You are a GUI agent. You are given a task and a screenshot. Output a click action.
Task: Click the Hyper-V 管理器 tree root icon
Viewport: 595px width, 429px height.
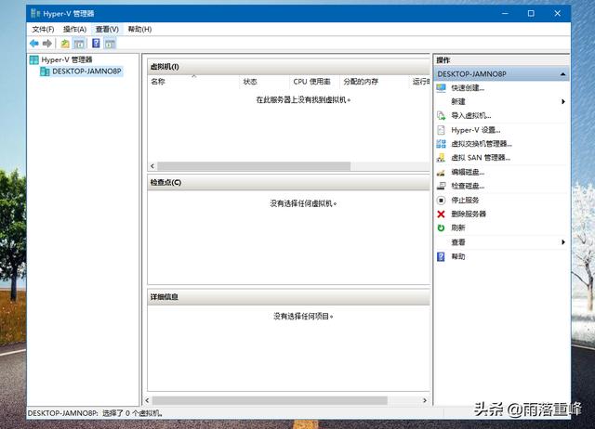tap(34, 59)
